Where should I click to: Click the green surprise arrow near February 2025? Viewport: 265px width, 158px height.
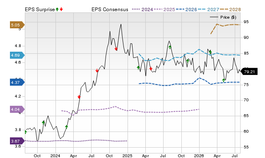pos(138,67)
